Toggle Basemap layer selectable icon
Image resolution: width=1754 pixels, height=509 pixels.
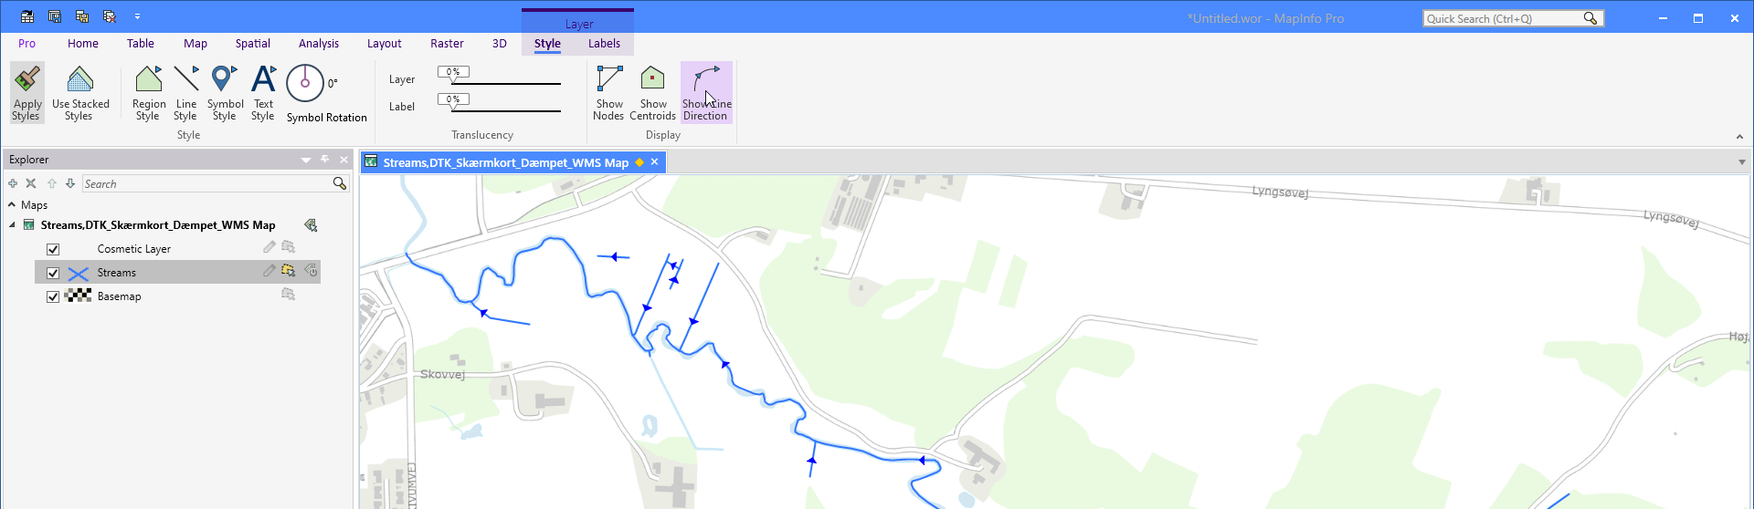coord(289,295)
